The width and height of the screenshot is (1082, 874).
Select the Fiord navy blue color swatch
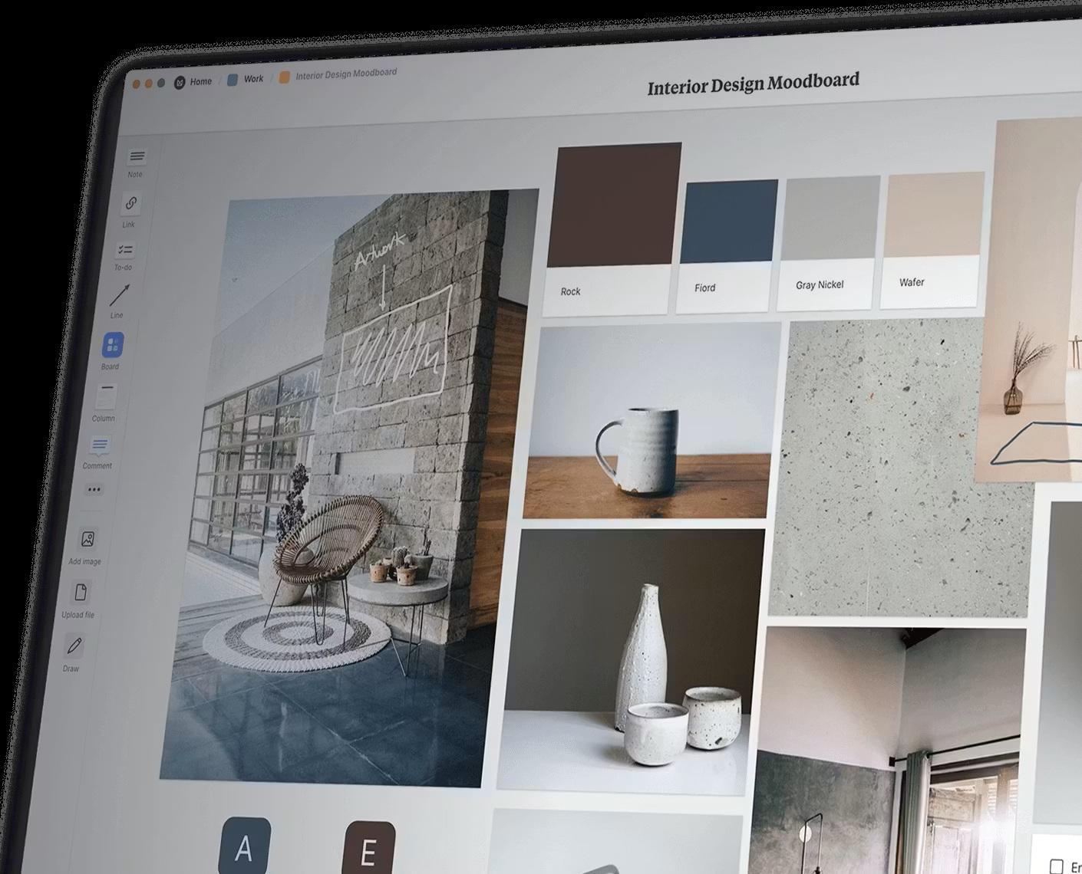coord(726,247)
